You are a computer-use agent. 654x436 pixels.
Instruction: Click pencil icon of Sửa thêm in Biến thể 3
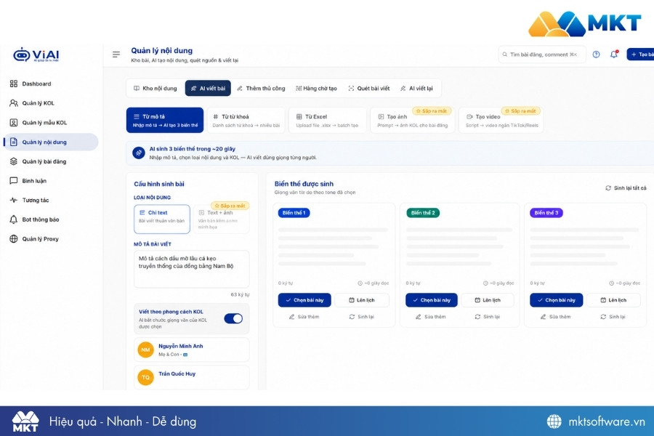(543, 317)
